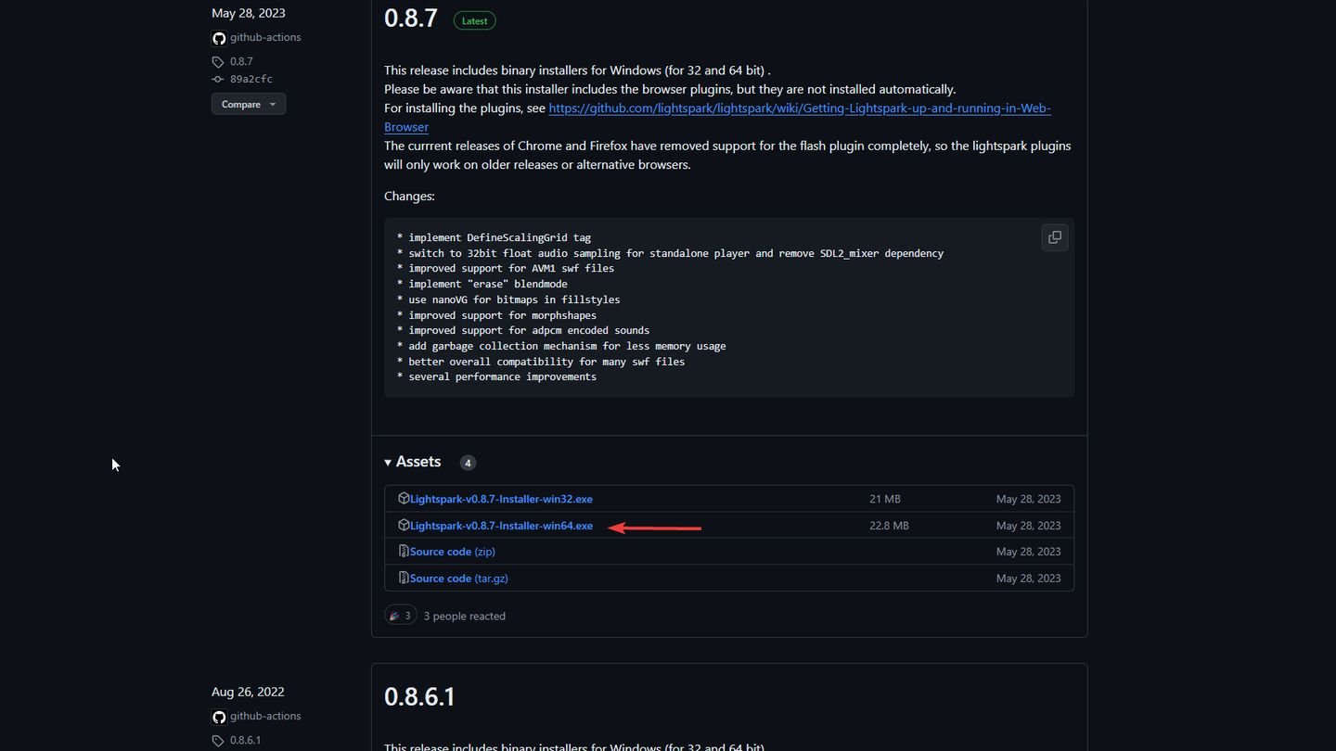The height and width of the screenshot is (751, 1336).
Task: Click the 21 MB size of win32 installer
Action: pos(885,499)
